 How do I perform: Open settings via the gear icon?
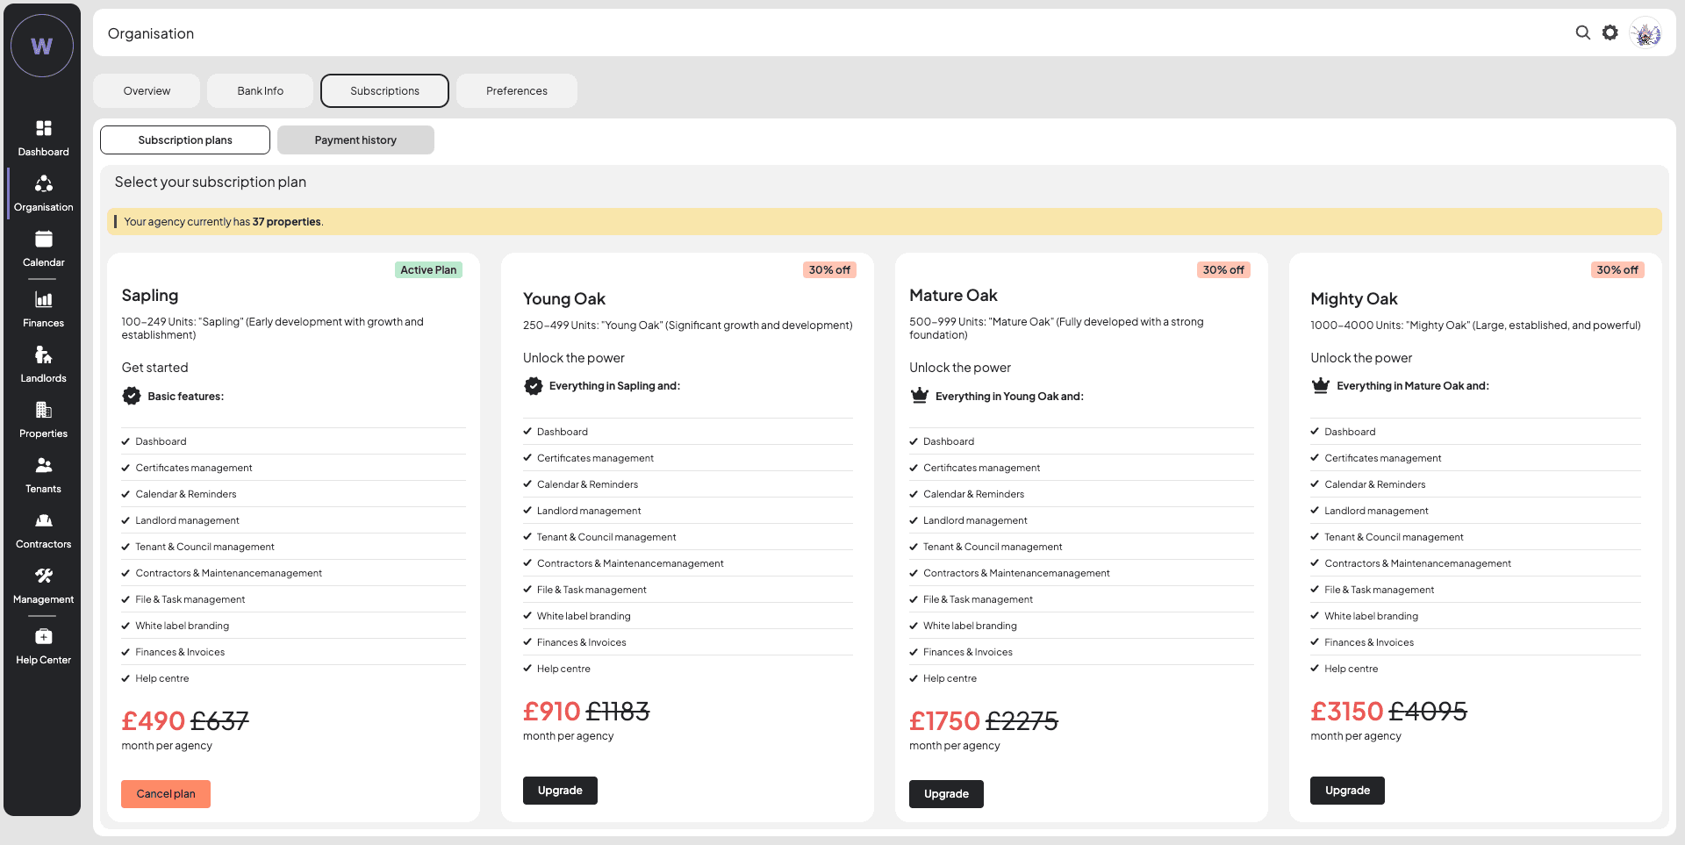pos(1610,32)
